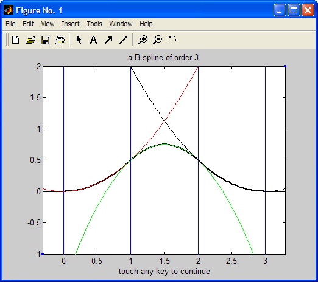Toggle the Rotate 3D tool

click(x=172, y=40)
